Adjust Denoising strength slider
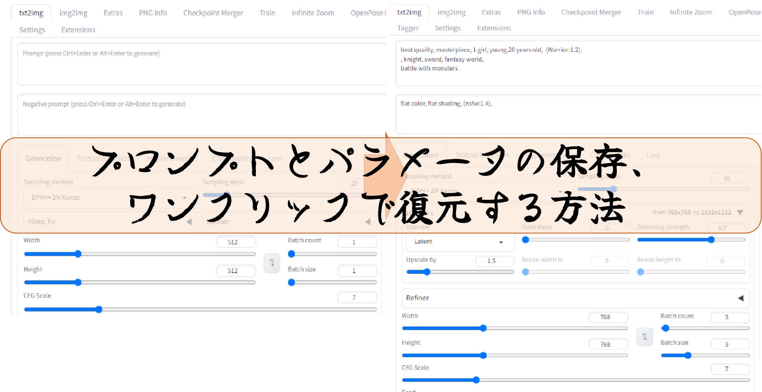 click(691, 240)
